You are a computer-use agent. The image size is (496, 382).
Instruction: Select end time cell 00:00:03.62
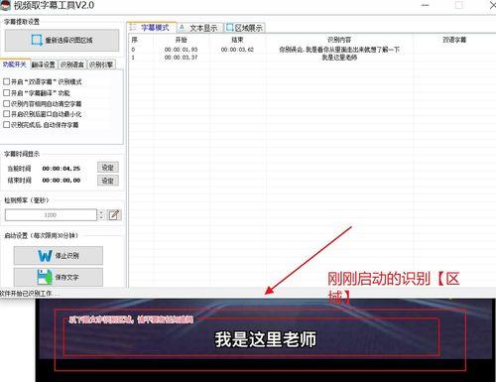click(237, 50)
